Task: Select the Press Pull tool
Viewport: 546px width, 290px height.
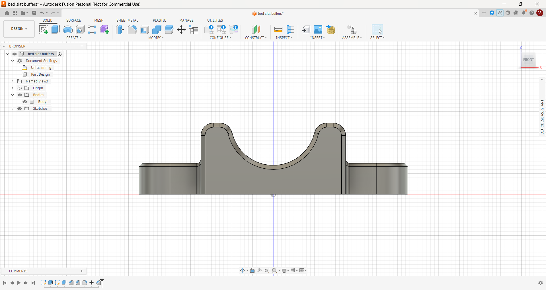Action: click(x=120, y=30)
